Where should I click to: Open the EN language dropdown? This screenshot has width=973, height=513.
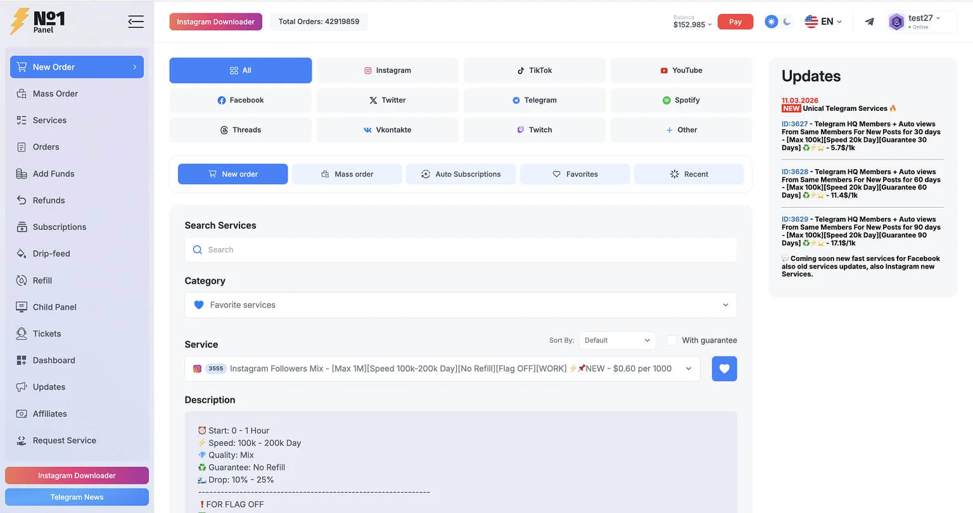pos(824,22)
